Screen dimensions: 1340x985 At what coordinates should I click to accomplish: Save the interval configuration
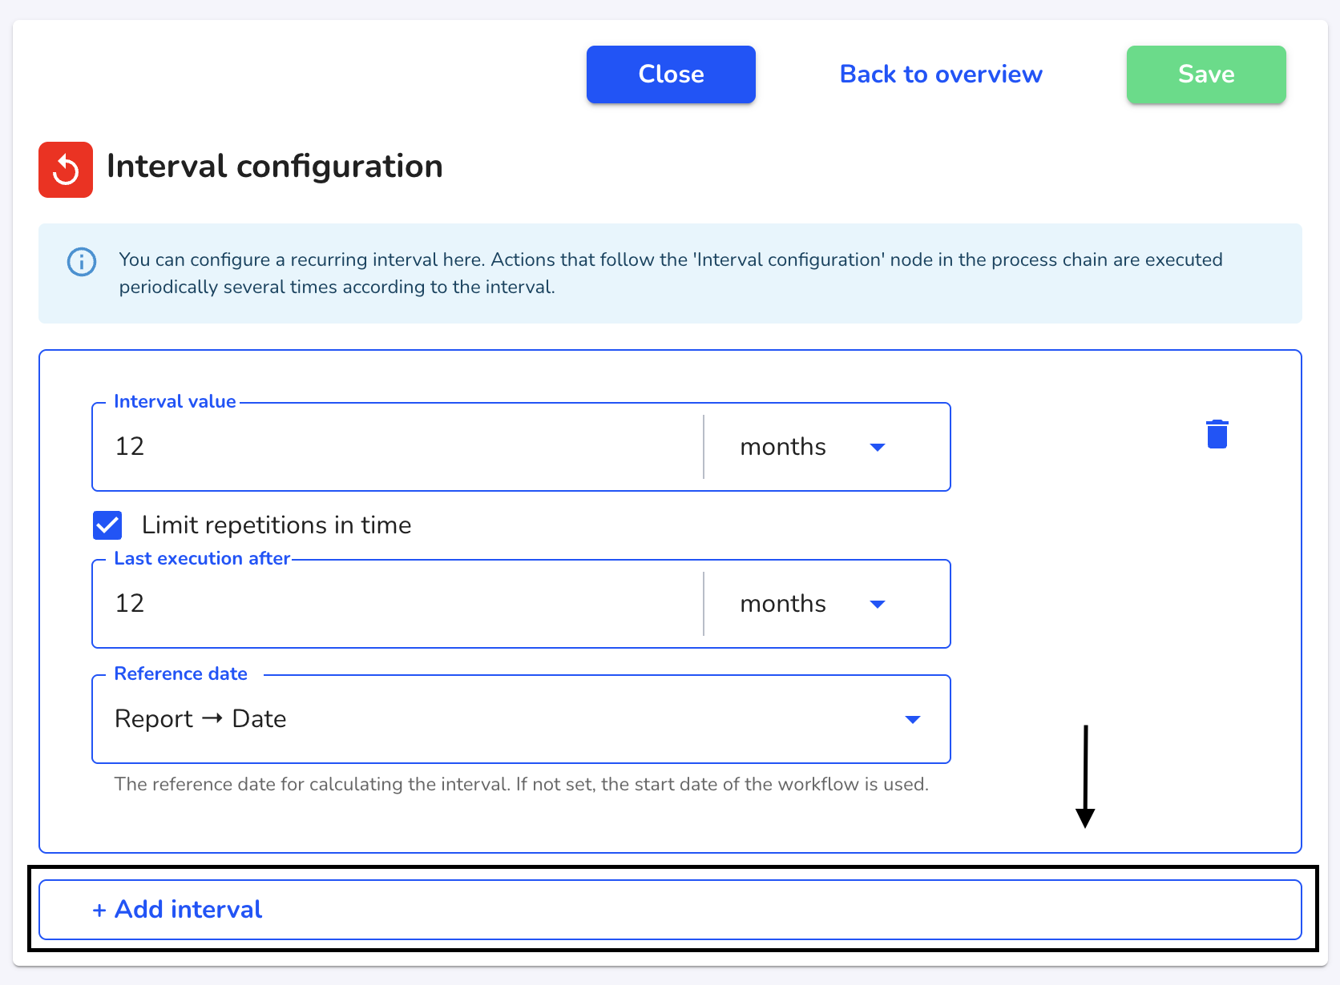(1206, 74)
